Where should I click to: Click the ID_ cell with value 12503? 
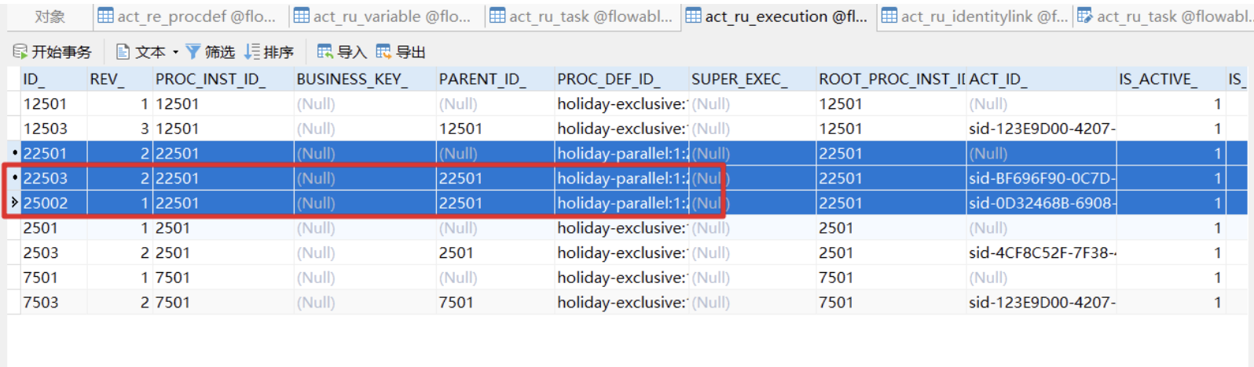[46, 129]
